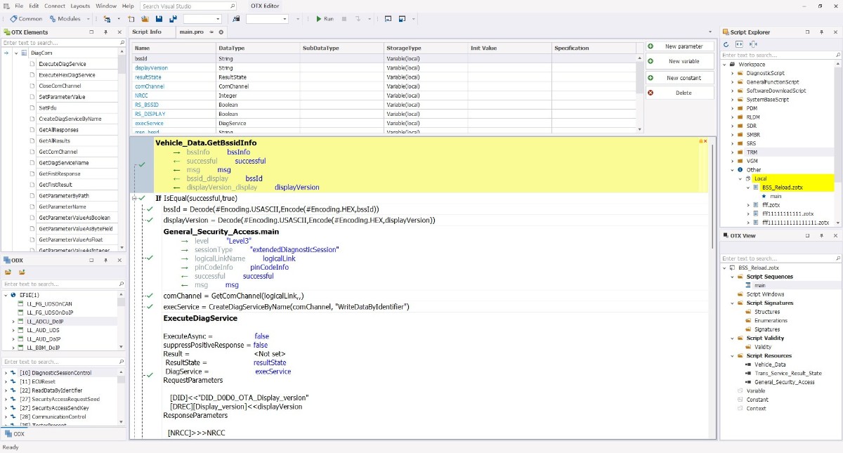Expand the LL_ADCU_DoIP node

point(13,321)
